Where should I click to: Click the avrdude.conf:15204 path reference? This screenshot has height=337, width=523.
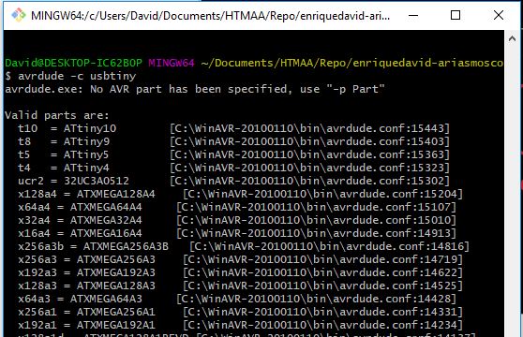click(322, 194)
